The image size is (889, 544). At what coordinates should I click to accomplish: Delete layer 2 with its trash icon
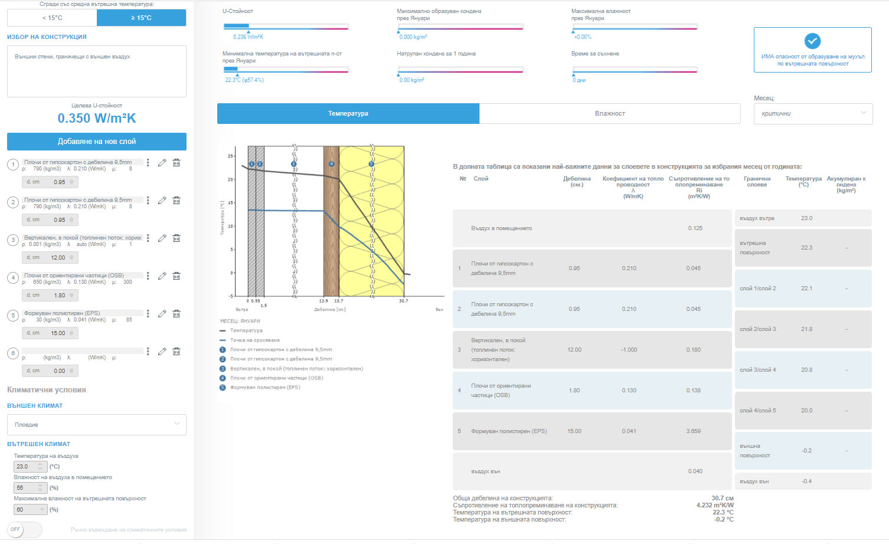tap(176, 201)
